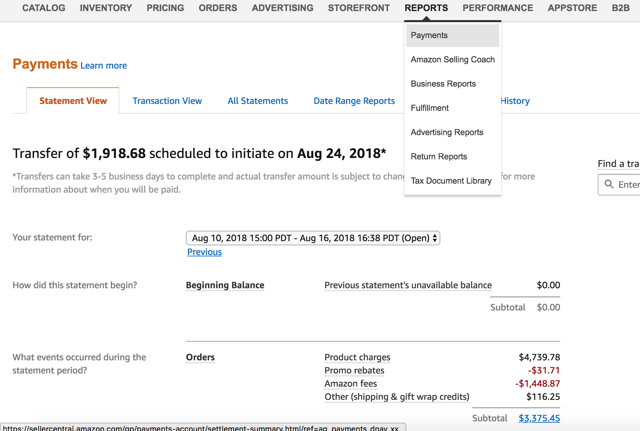
Task: Click the Learn more link
Action: click(104, 65)
